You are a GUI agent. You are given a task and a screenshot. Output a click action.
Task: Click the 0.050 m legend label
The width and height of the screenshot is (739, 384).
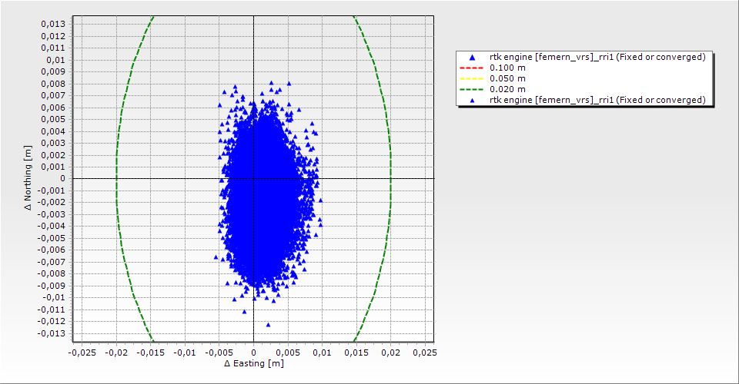click(508, 78)
